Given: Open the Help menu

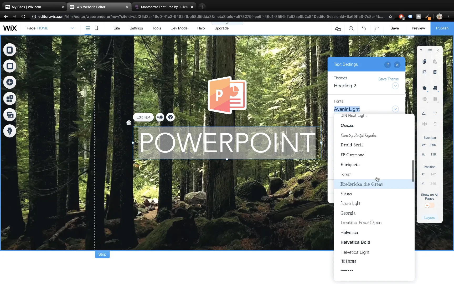Looking at the screenshot, I should 201,28.
